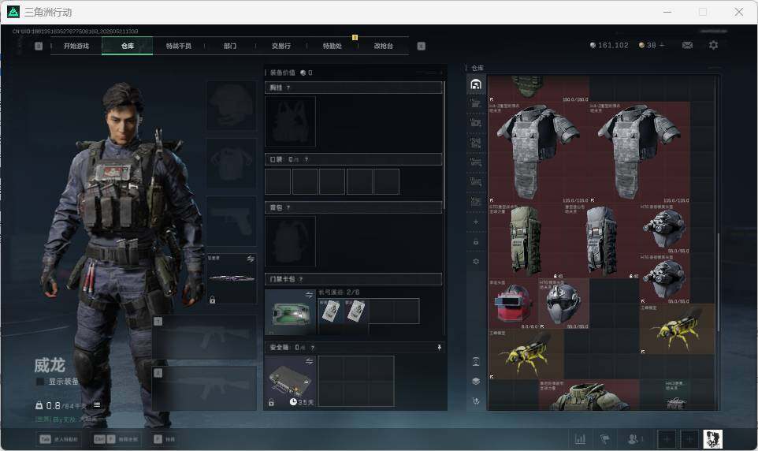Select the main warehouse home icon
This screenshot has height=451, width=758.
476,84
